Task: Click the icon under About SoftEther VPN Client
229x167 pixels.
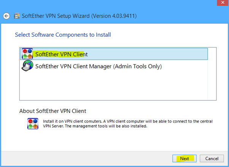Action: click(x=33, y=124)
